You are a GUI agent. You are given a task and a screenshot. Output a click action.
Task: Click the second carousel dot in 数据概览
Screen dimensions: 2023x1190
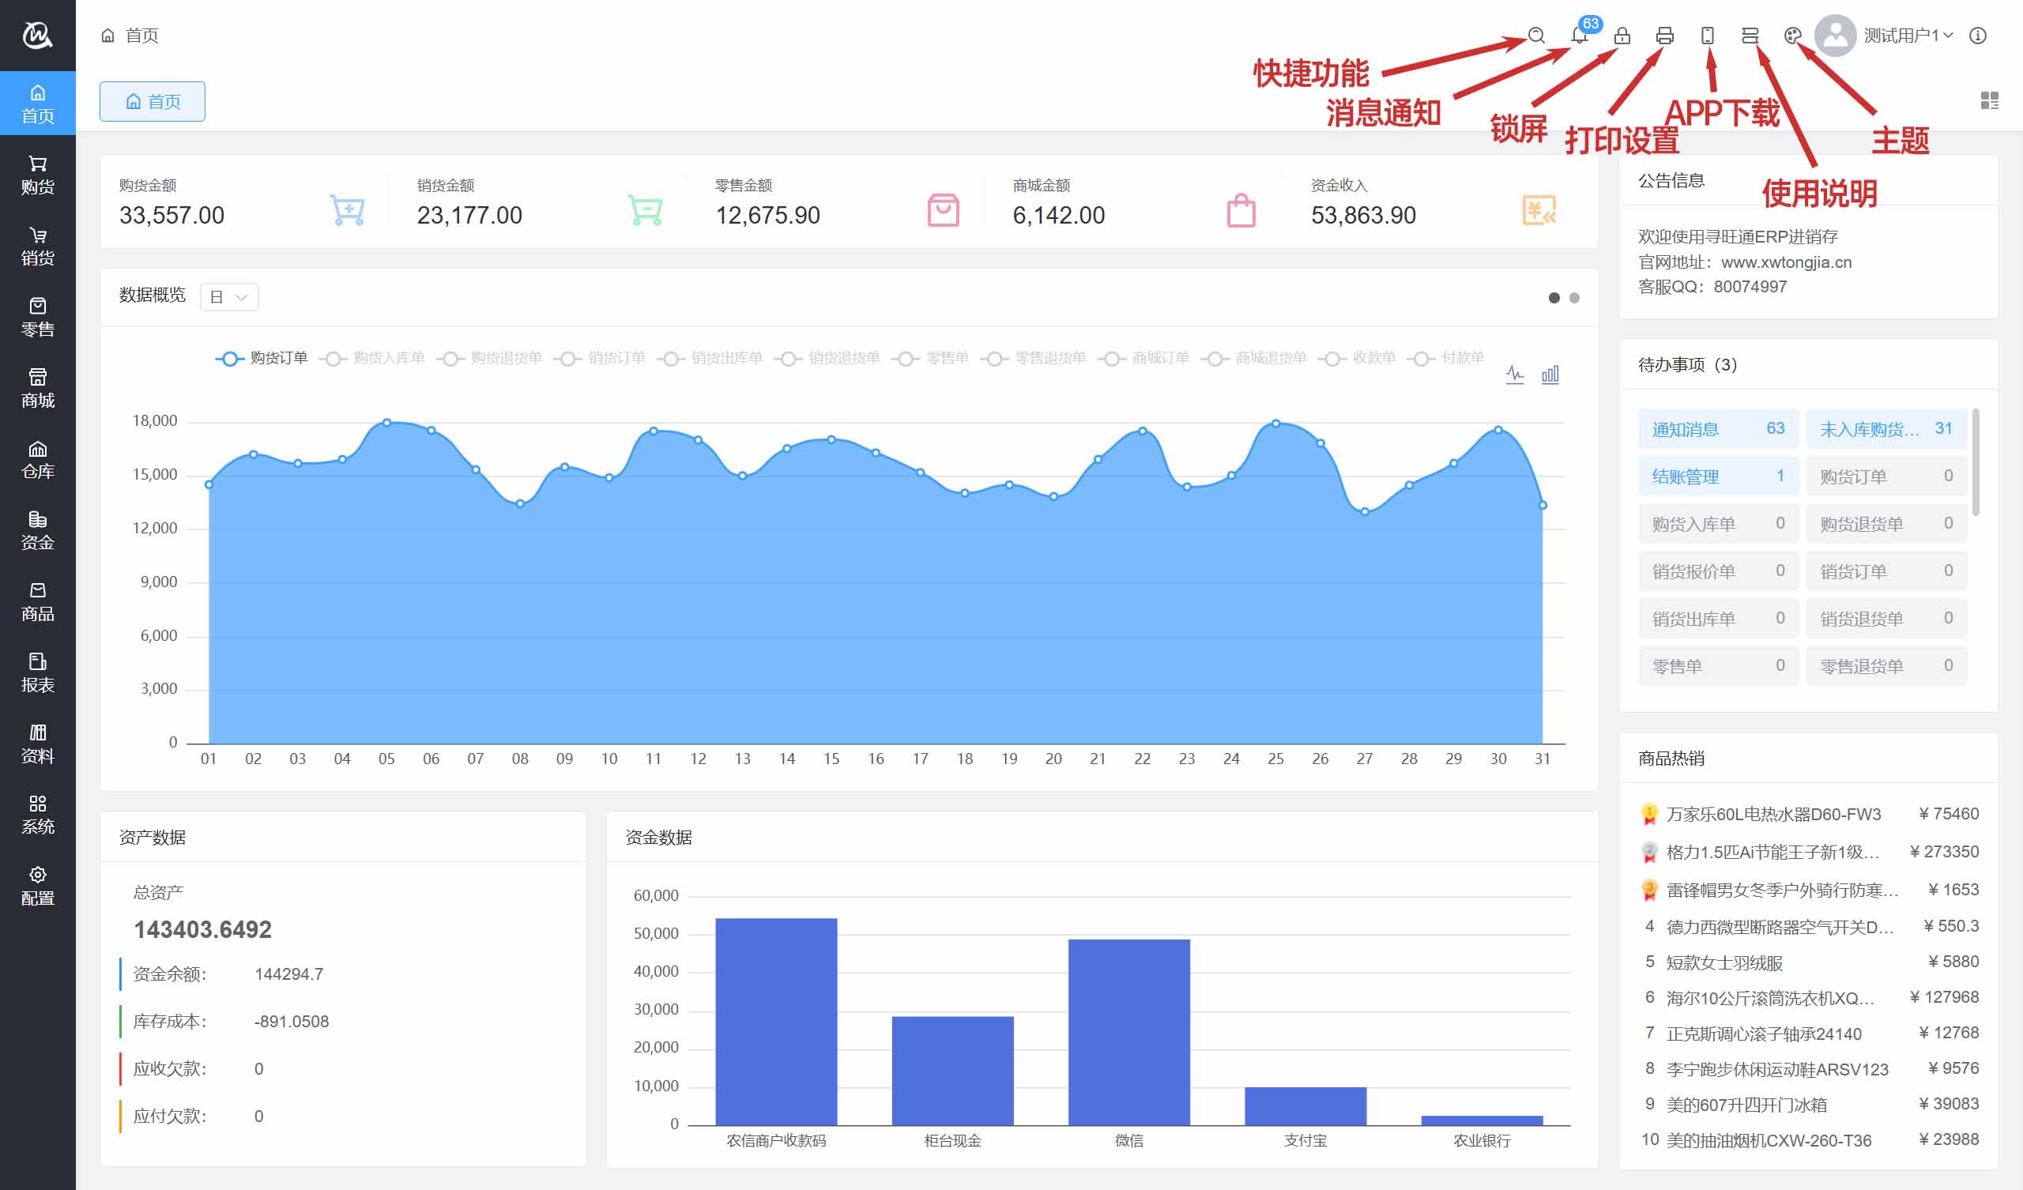(x=1574, y=298)
